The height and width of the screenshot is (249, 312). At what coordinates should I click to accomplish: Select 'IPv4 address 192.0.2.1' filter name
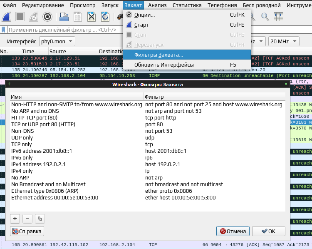(x=38, y=164)
